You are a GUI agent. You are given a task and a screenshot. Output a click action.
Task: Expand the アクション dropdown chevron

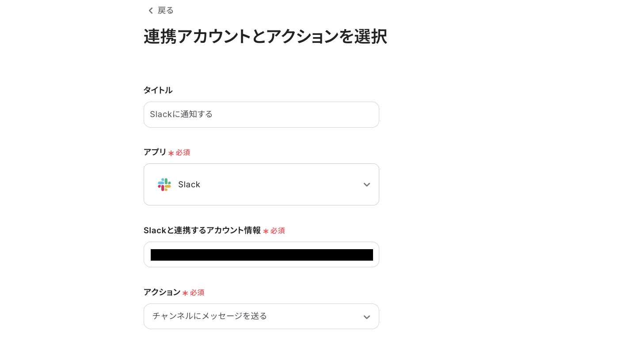[366, 317]
